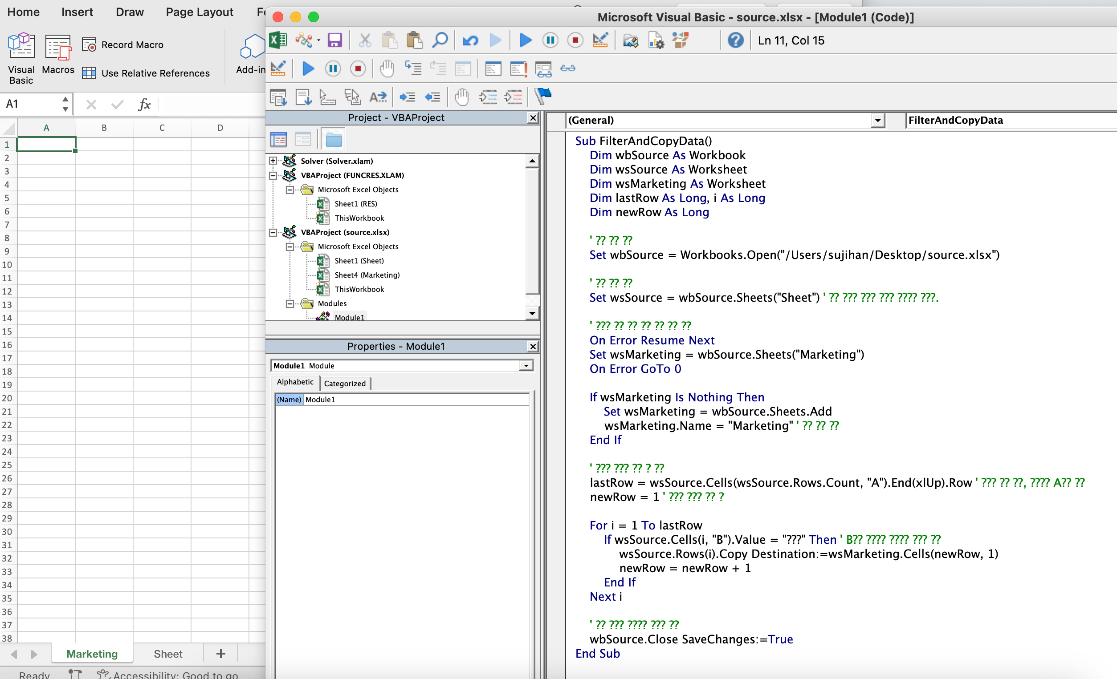Open the Insert UserForm dropdown arrow
Image resolution: width=1117 pixels, height=679 pixels.
[319, 40]
